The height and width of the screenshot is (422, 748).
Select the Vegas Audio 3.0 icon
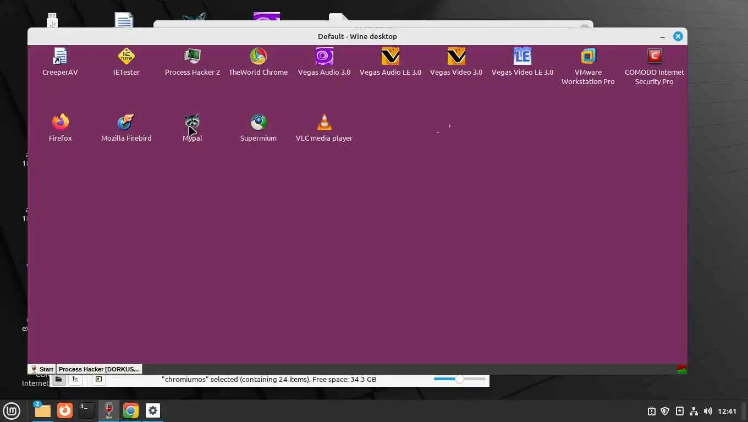324,56
